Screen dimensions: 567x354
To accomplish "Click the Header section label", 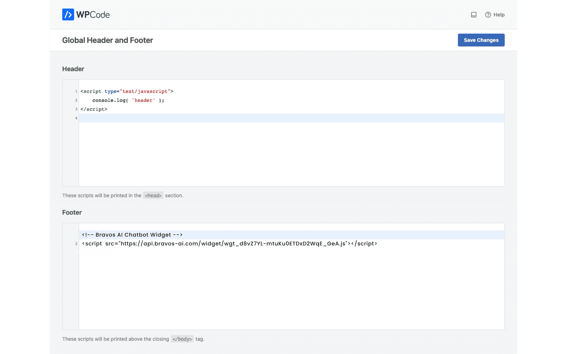I will [73, 69].
